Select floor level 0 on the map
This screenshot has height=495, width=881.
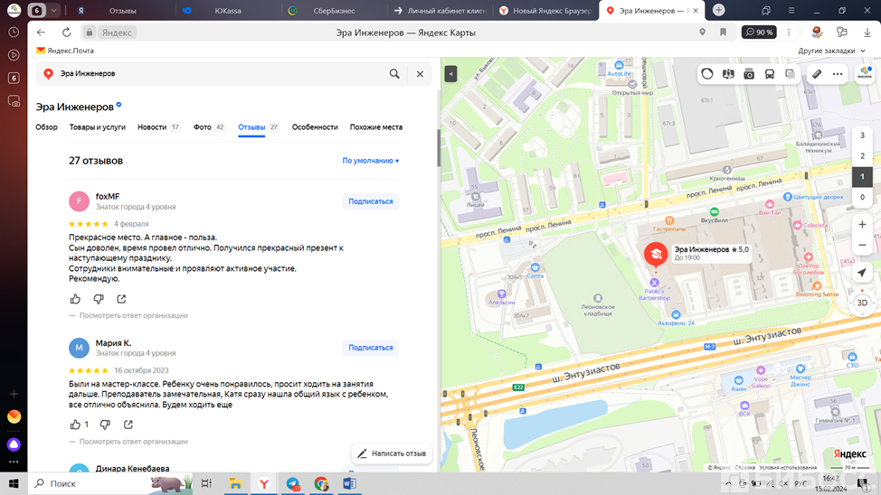click(x=862, y=197)
